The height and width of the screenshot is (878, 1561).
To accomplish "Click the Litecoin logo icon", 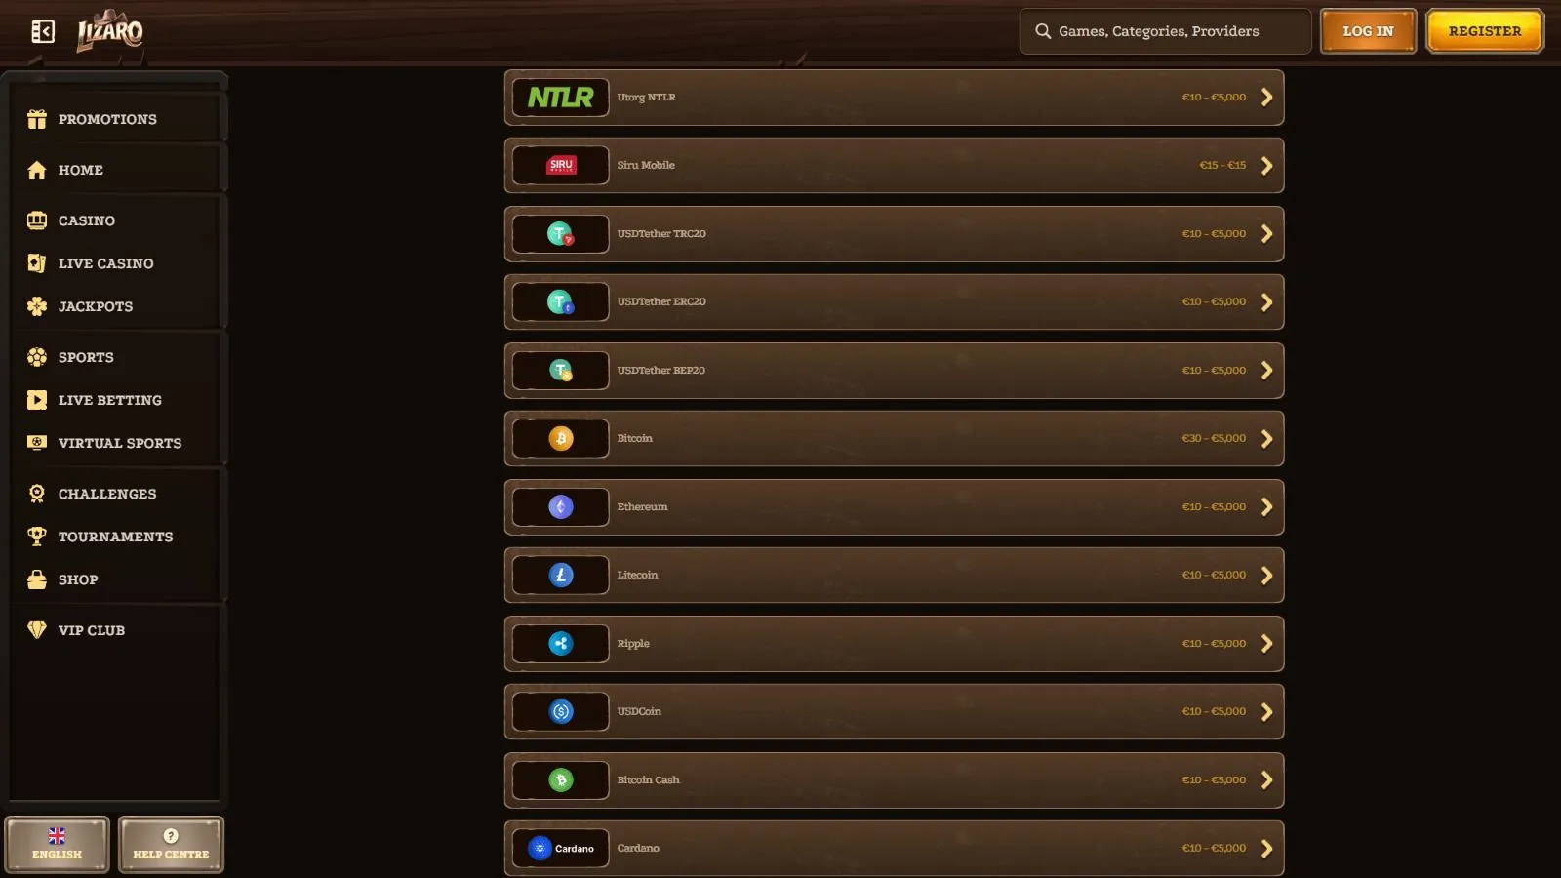I will click(x=560, y=576).
